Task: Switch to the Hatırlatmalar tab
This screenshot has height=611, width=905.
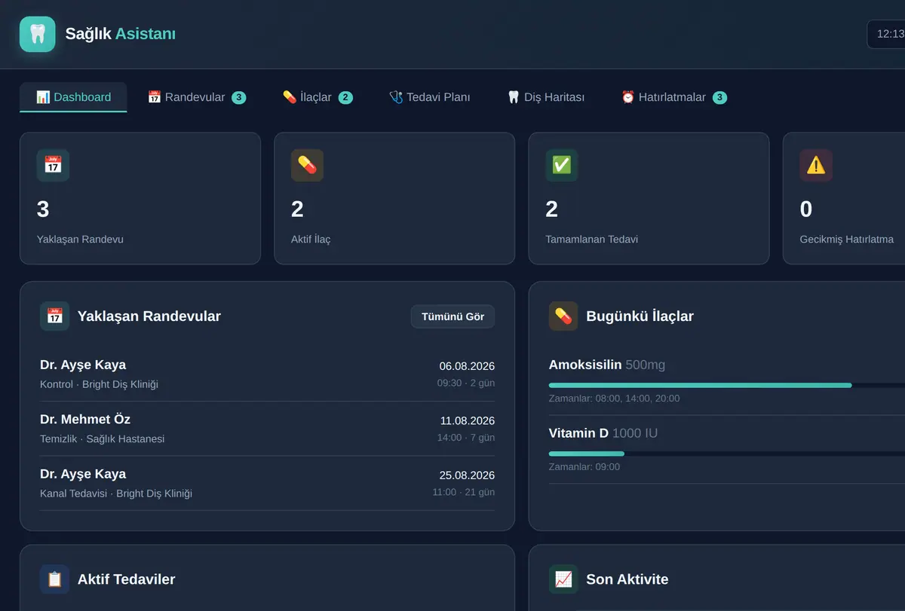Action: (x=673, y=97)
